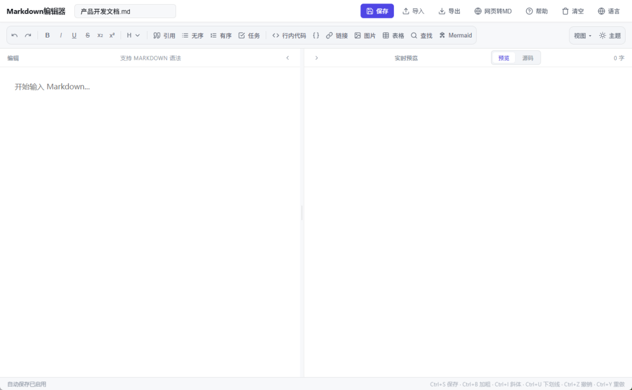Export the document with 导出
632x390 pixels.
[449, 11]
